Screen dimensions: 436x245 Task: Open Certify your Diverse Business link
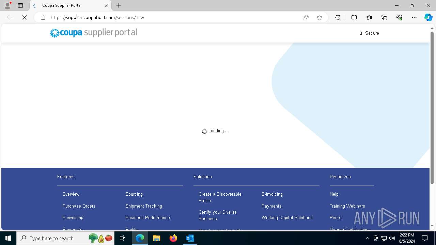[x=218, y=215]
